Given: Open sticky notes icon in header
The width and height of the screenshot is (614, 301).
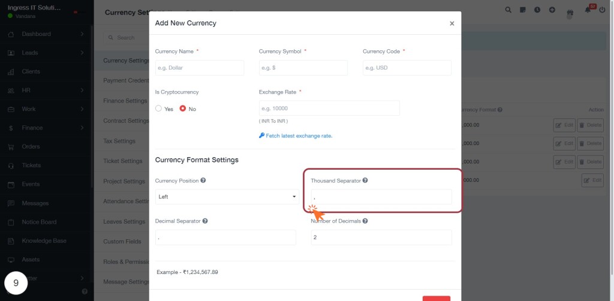Looking at the screenshot, I should (523, 10).
